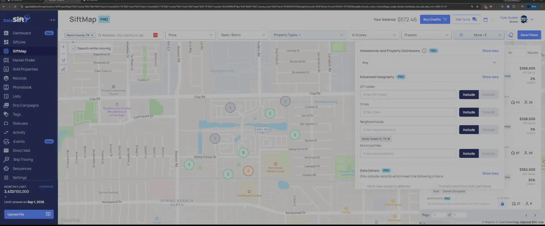Toggle Search while moving checkbox
Viewport: 545px width, 226px height.
pyautogui.click(x=74, y=48)
